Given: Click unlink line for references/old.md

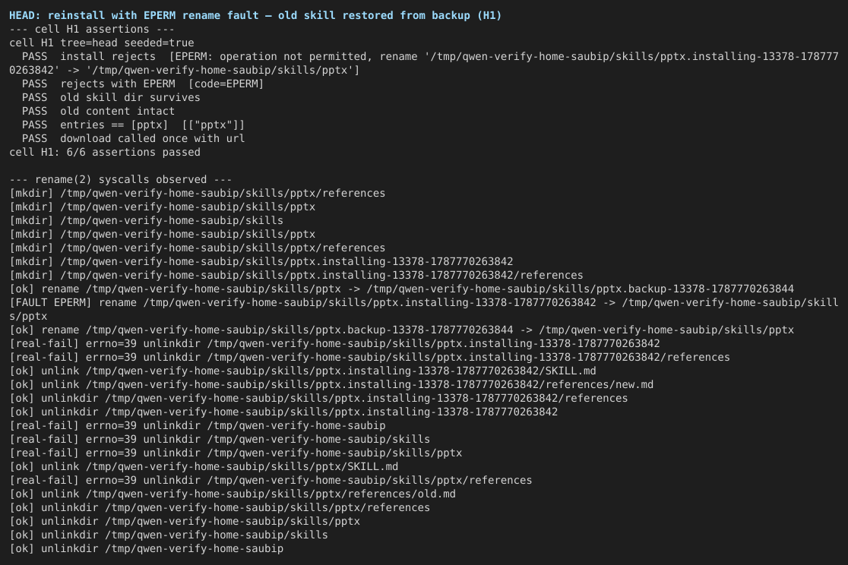Looking at the screenshot, I should coord(233,494).
